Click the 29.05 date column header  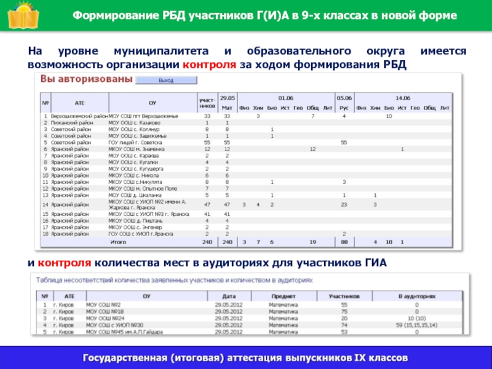click(228, 98)
